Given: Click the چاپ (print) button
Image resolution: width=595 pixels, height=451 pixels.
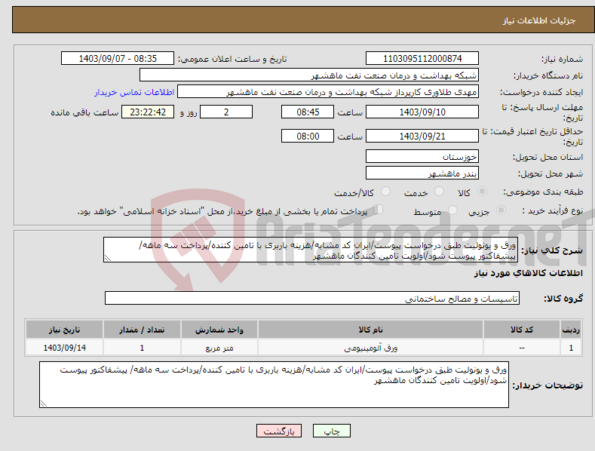Looking at the screenshot, I should tap(331, 431).
